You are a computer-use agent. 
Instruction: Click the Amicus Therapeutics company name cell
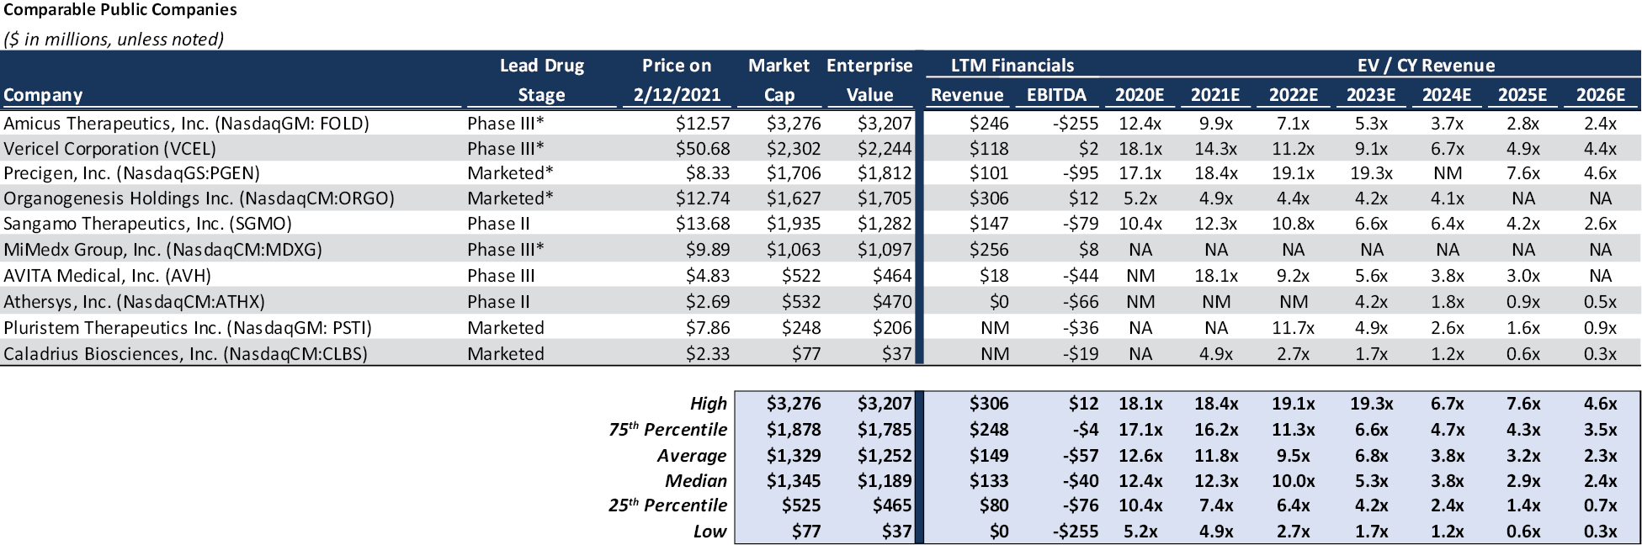[186, 124]
